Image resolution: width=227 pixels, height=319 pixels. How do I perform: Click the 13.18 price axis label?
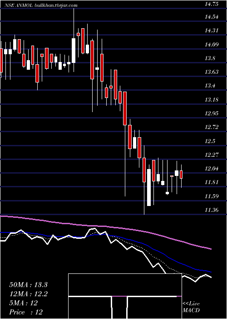tap(212, 99)
